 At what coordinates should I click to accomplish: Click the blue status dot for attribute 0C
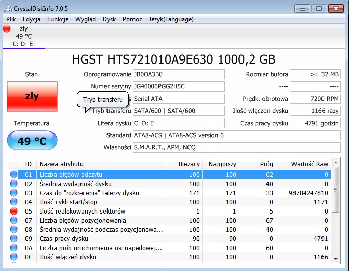click(x=14, y=257)
